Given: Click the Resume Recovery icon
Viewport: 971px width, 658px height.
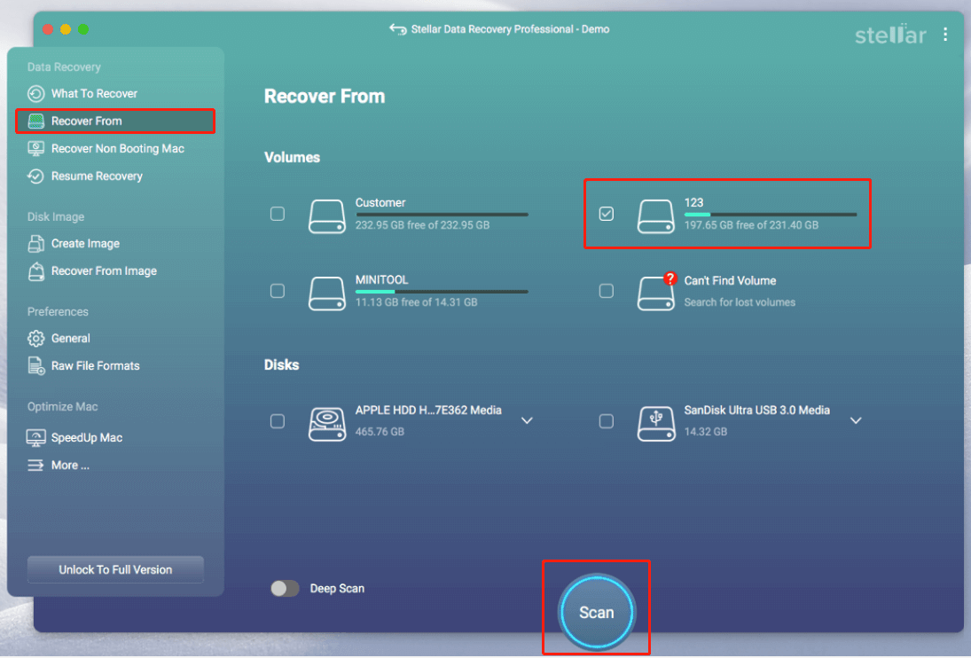Looking at the screenshot, I should point(36,176).
